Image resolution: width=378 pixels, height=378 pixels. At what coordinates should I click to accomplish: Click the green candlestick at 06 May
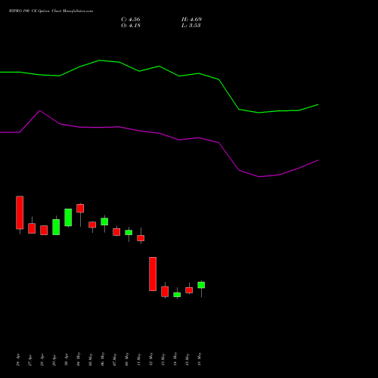[104, 222]
